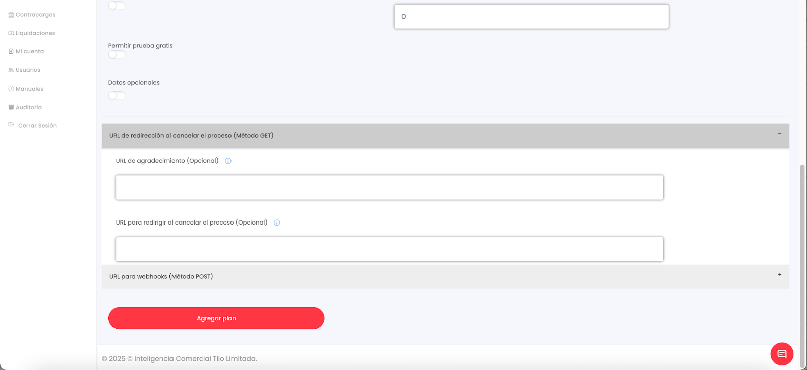Click the Liquidaciones sidebar icon
Image resolution: width=807 pixels, height=370 pixels.
point(11,33)
